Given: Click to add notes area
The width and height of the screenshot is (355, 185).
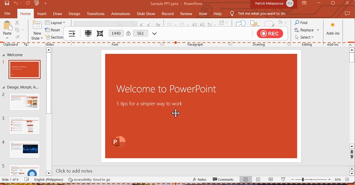Looking at the screenshot, I should (x=74, y=171).
